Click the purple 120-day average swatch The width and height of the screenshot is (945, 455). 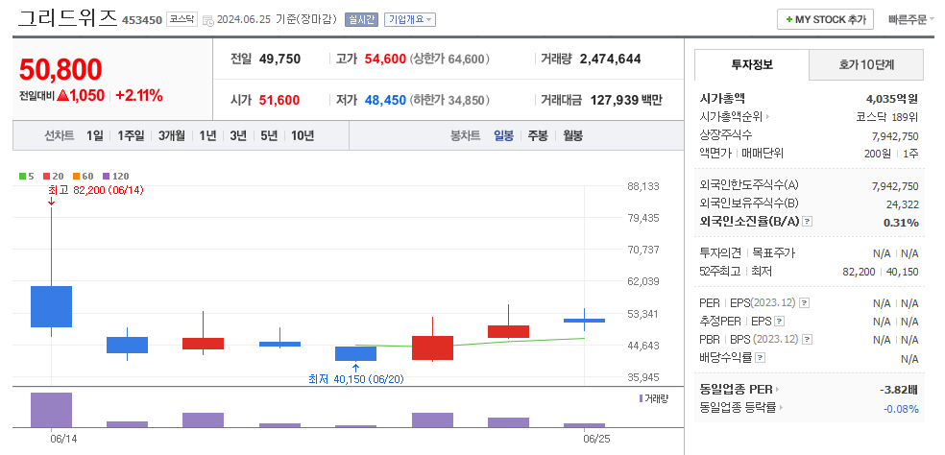[106, 176]
